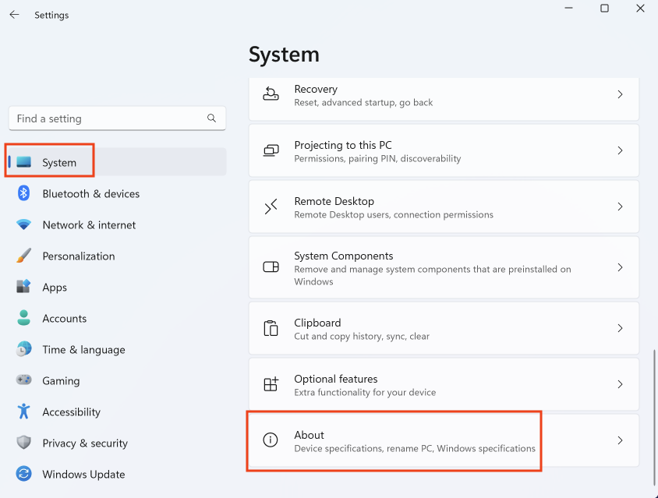
Task: Open Accounts settings
Action: tap(118, 318)
